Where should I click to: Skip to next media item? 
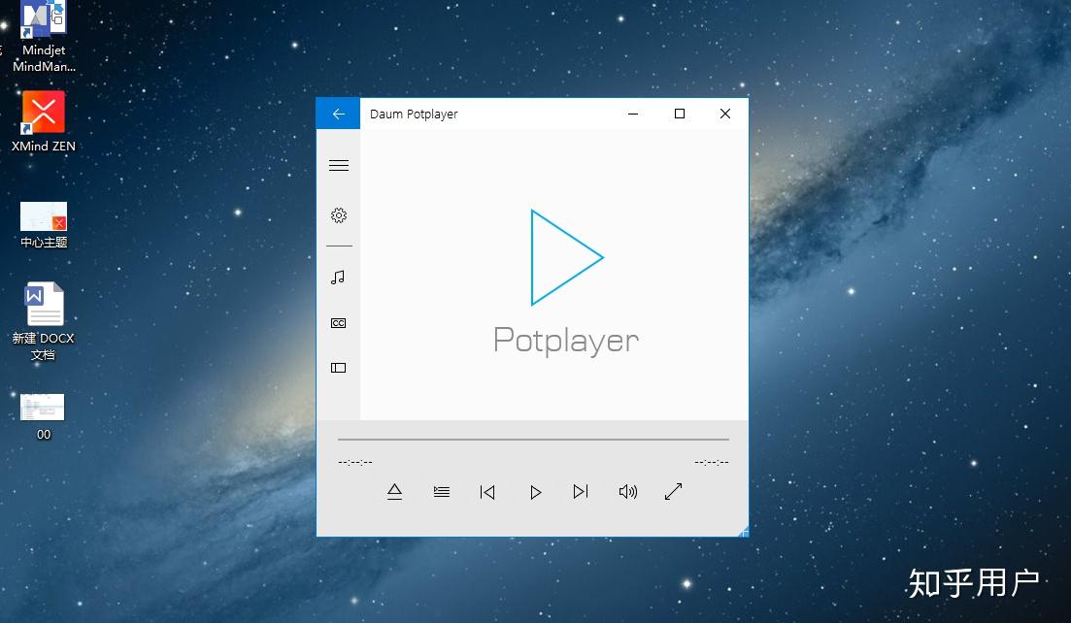tap(581, 492)
